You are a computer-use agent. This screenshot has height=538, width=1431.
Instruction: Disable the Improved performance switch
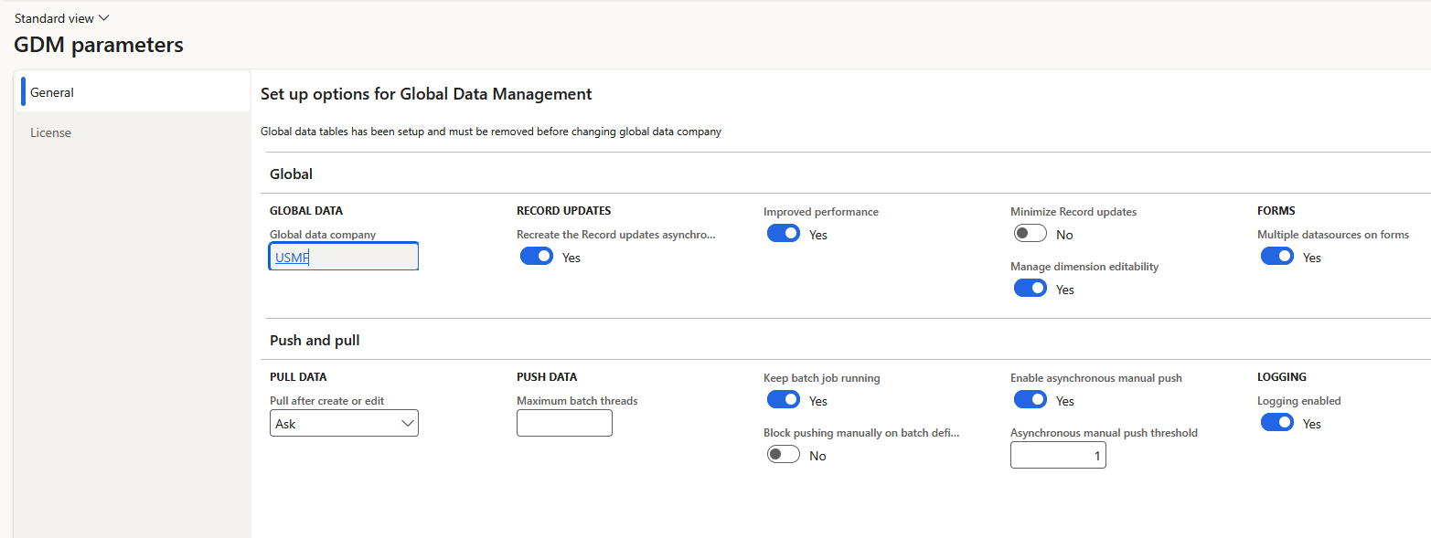pos(784,234)
